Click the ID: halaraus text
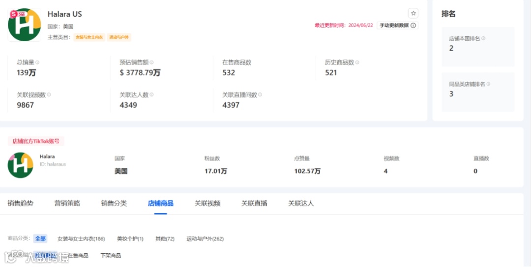 point(53,164)
